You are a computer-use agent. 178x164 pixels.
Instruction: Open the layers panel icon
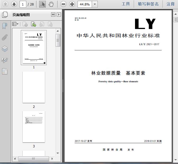tap(5, 49)
